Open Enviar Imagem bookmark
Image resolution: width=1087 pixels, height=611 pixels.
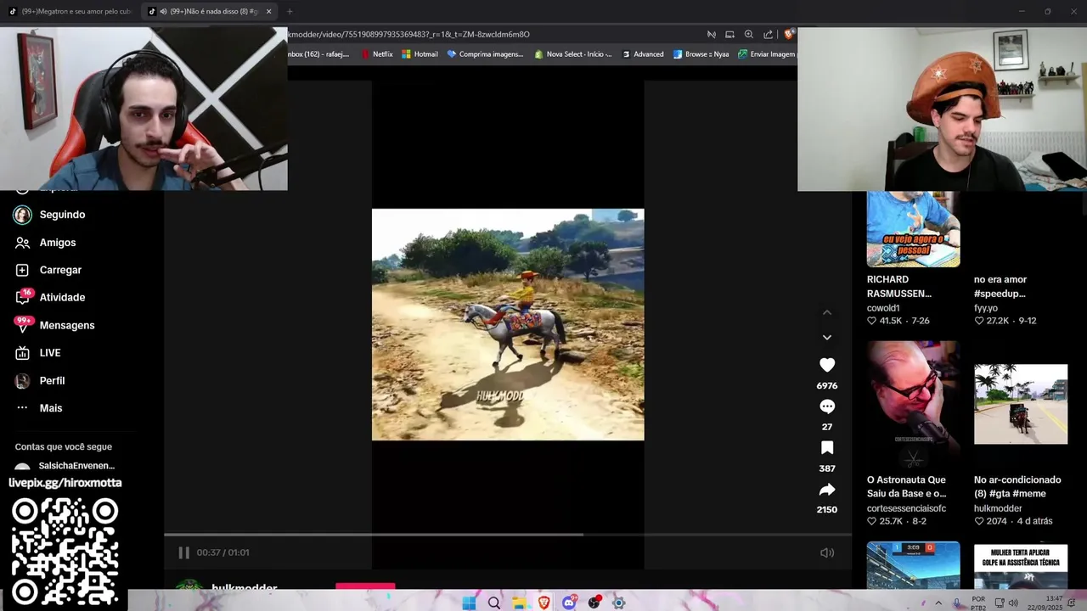tap(767, 54)
